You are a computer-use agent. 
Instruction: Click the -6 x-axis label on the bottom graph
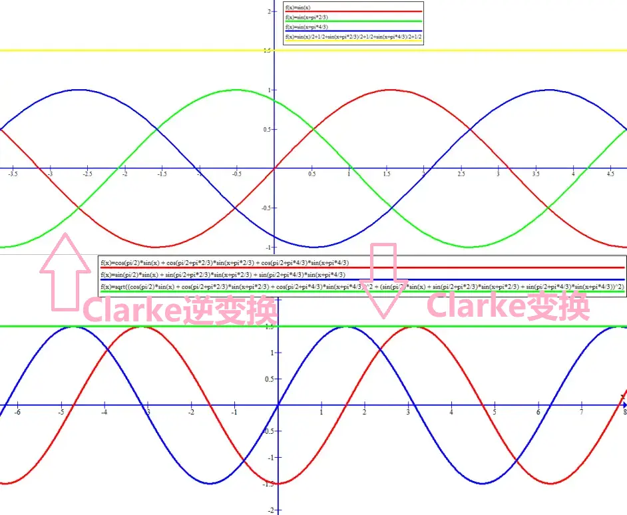coord(17,412)
